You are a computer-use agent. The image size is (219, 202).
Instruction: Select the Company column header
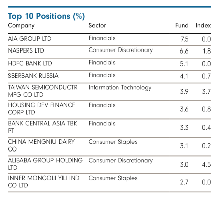point(21,25)
